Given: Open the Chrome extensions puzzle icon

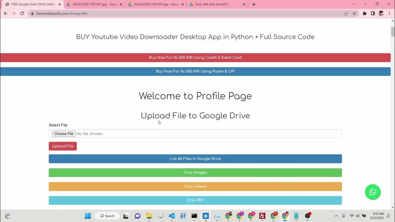Looking at the screenshot, I should point(364,14).
